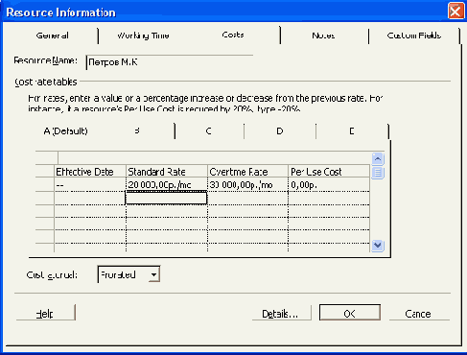This screenshot has height=355, width=467.
Task: Open the Notes tab
Action: (323, 35)
